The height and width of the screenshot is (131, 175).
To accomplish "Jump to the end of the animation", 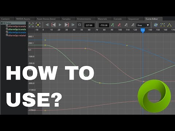I will 73,25.
